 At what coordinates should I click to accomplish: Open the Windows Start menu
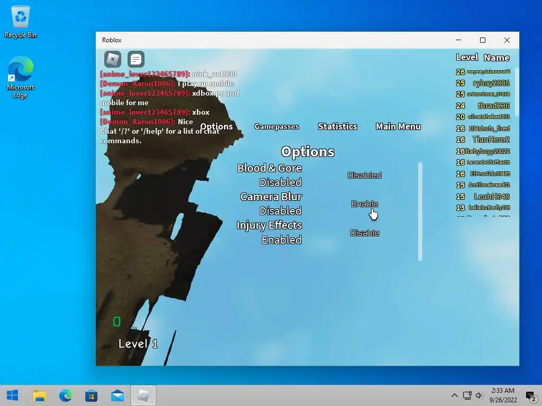[13, 395]
